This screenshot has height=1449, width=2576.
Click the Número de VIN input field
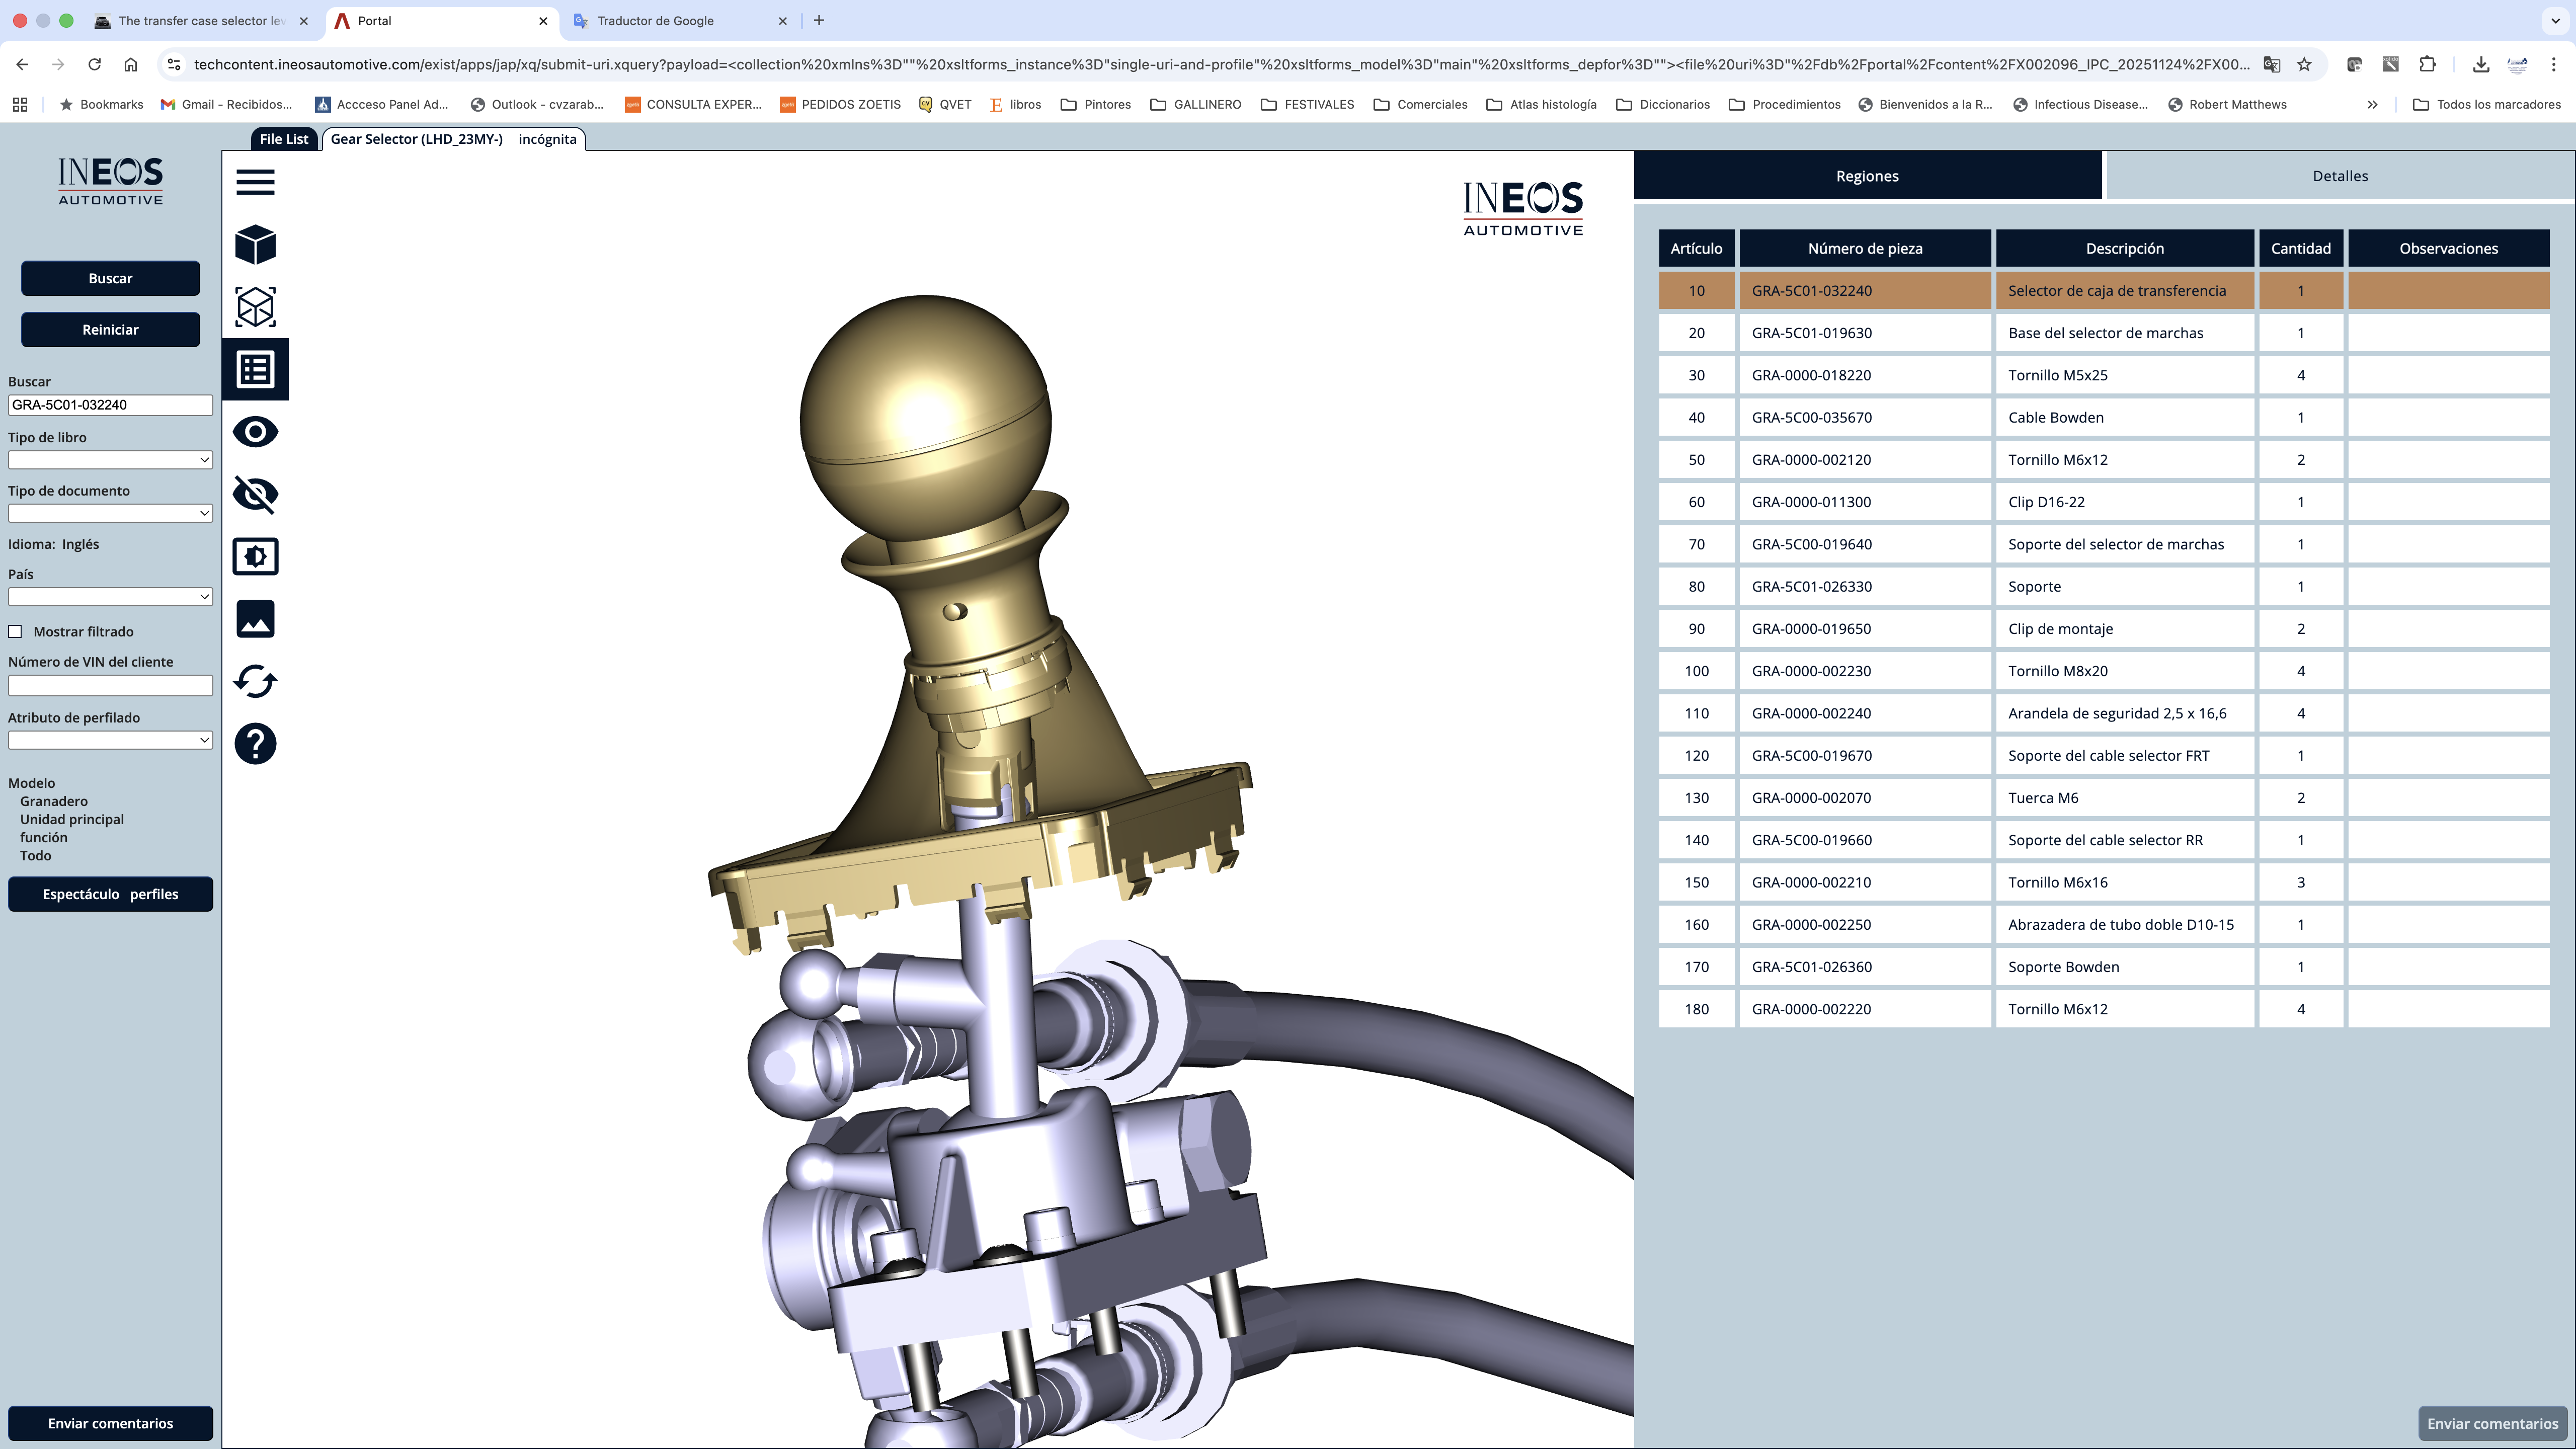[110, 686]
